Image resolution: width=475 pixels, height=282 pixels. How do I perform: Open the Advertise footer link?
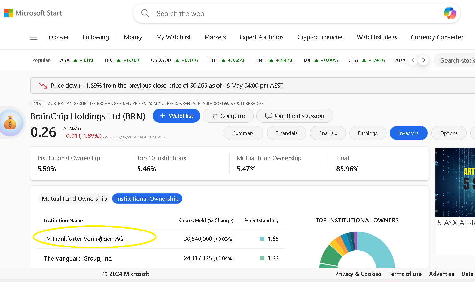[441, 274]
